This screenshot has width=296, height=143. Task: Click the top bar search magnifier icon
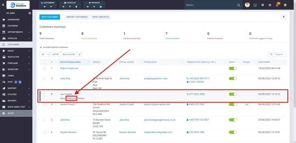(x=238, y=5)
